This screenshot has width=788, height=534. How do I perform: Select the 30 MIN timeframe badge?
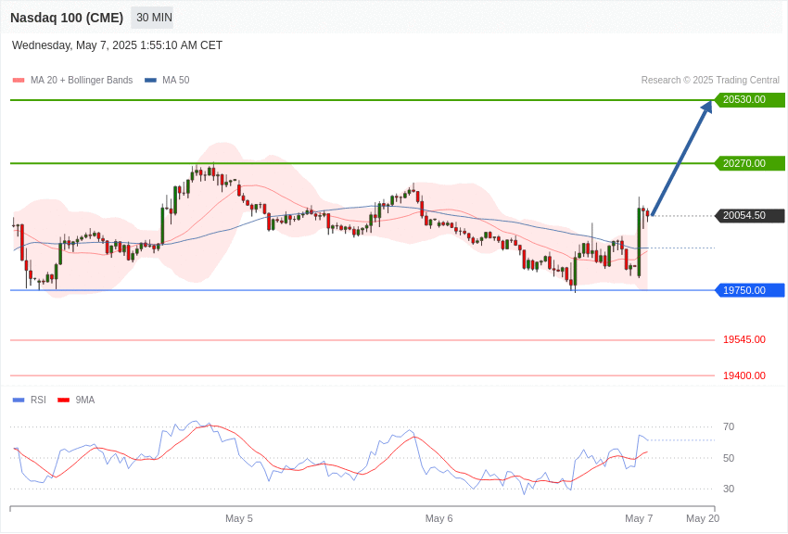pos(152,18)
